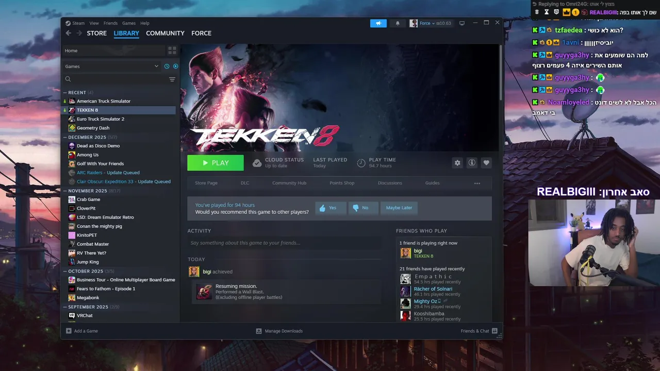This screenshot has width=660, height=371.
Task: Open the FORCE profile tab
Action: pos(201,33)
